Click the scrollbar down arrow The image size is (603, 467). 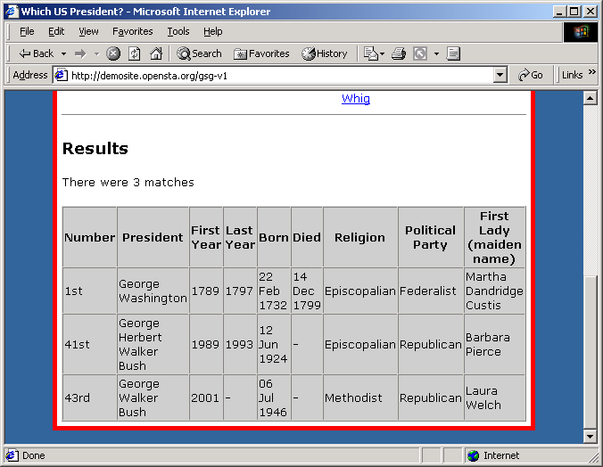tap(590, 436)
